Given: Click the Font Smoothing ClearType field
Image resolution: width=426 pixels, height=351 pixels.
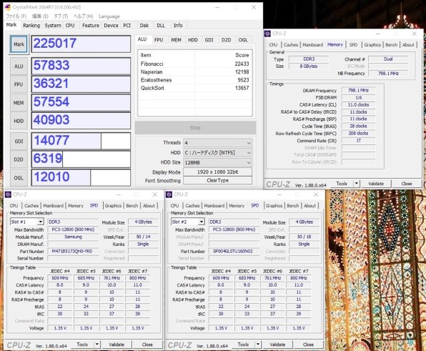Looking at the screenshot, I should click(x=217, y=180).
